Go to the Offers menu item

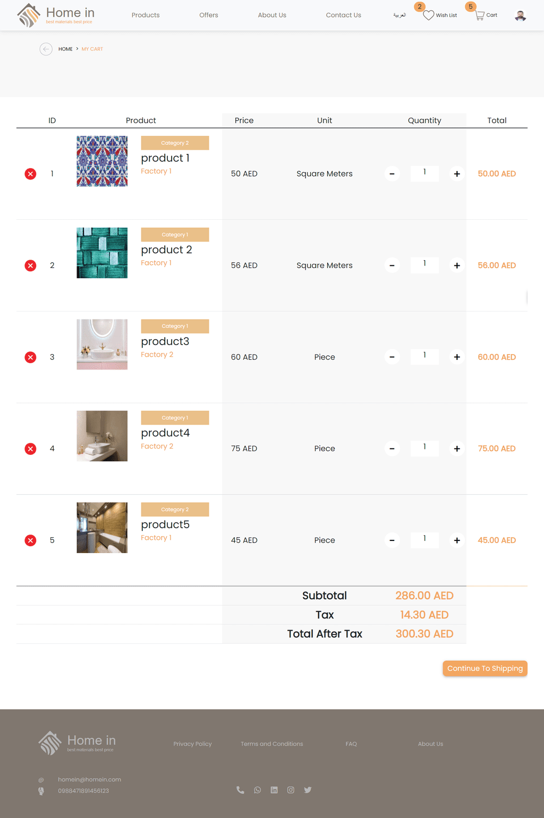[x=209, y=15]
